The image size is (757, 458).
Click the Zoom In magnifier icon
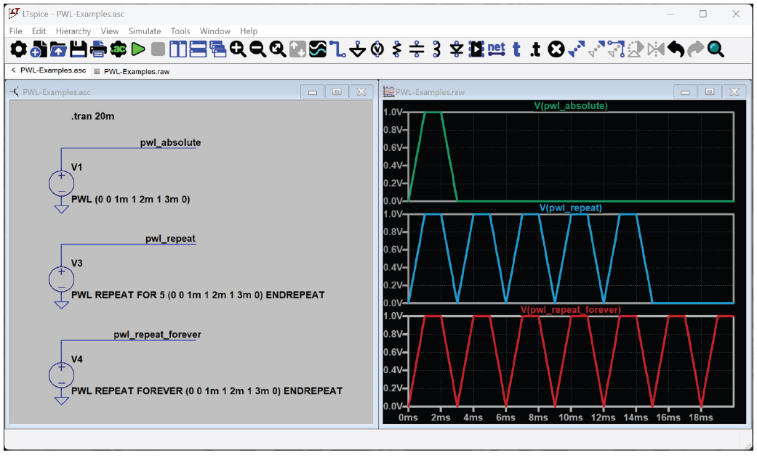(238, 49)
